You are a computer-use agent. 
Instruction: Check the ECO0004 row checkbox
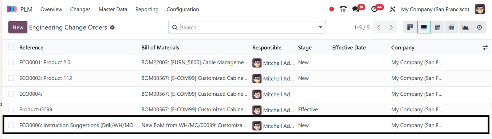[x=11, y=94]
